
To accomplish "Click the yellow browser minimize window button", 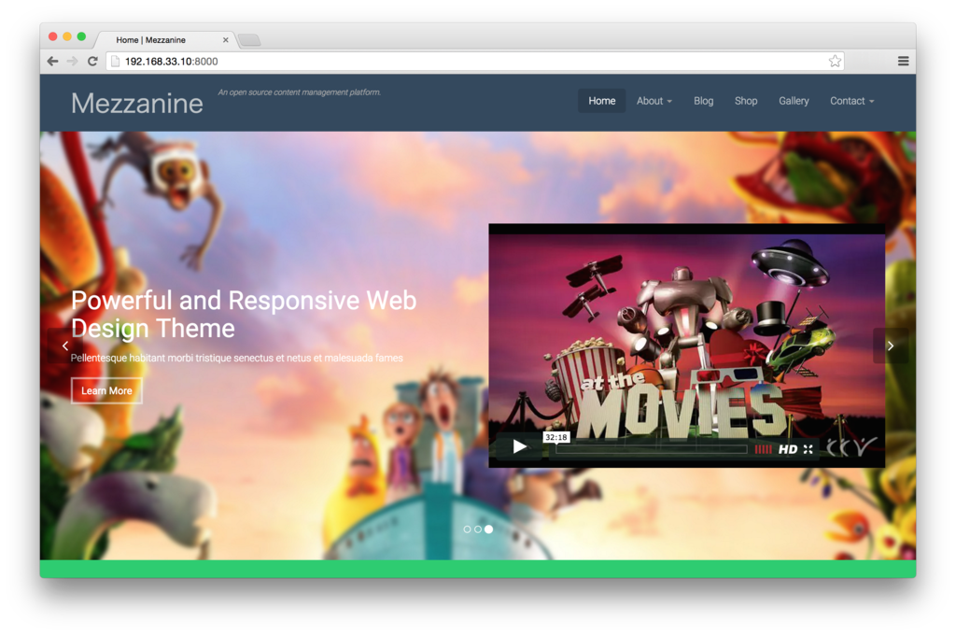I will tap(67, 36).
